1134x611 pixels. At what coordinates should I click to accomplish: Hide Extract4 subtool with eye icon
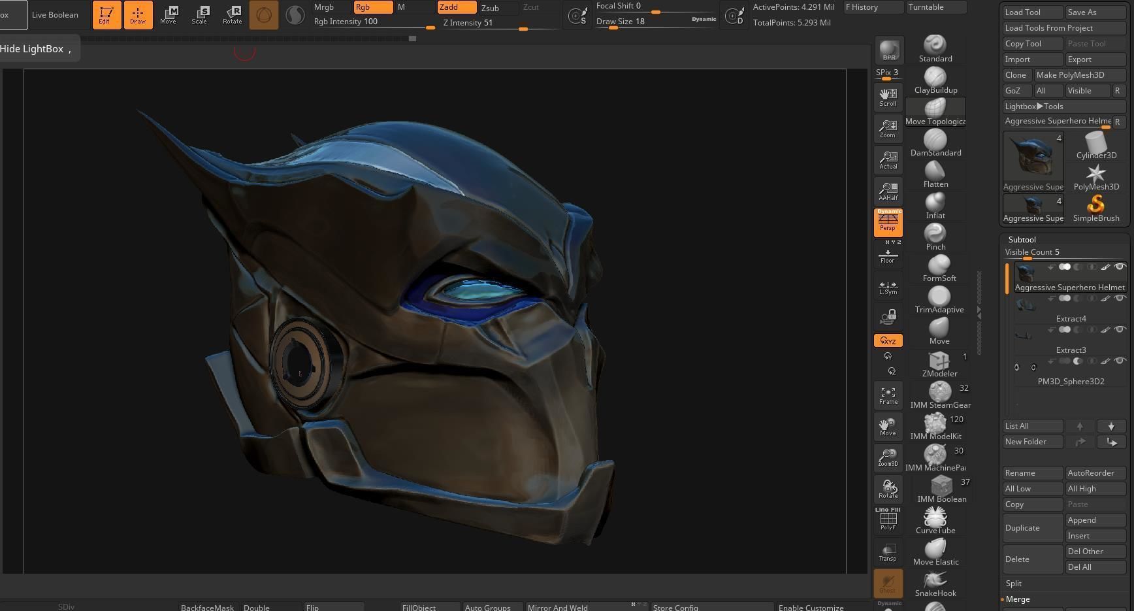1120,298
